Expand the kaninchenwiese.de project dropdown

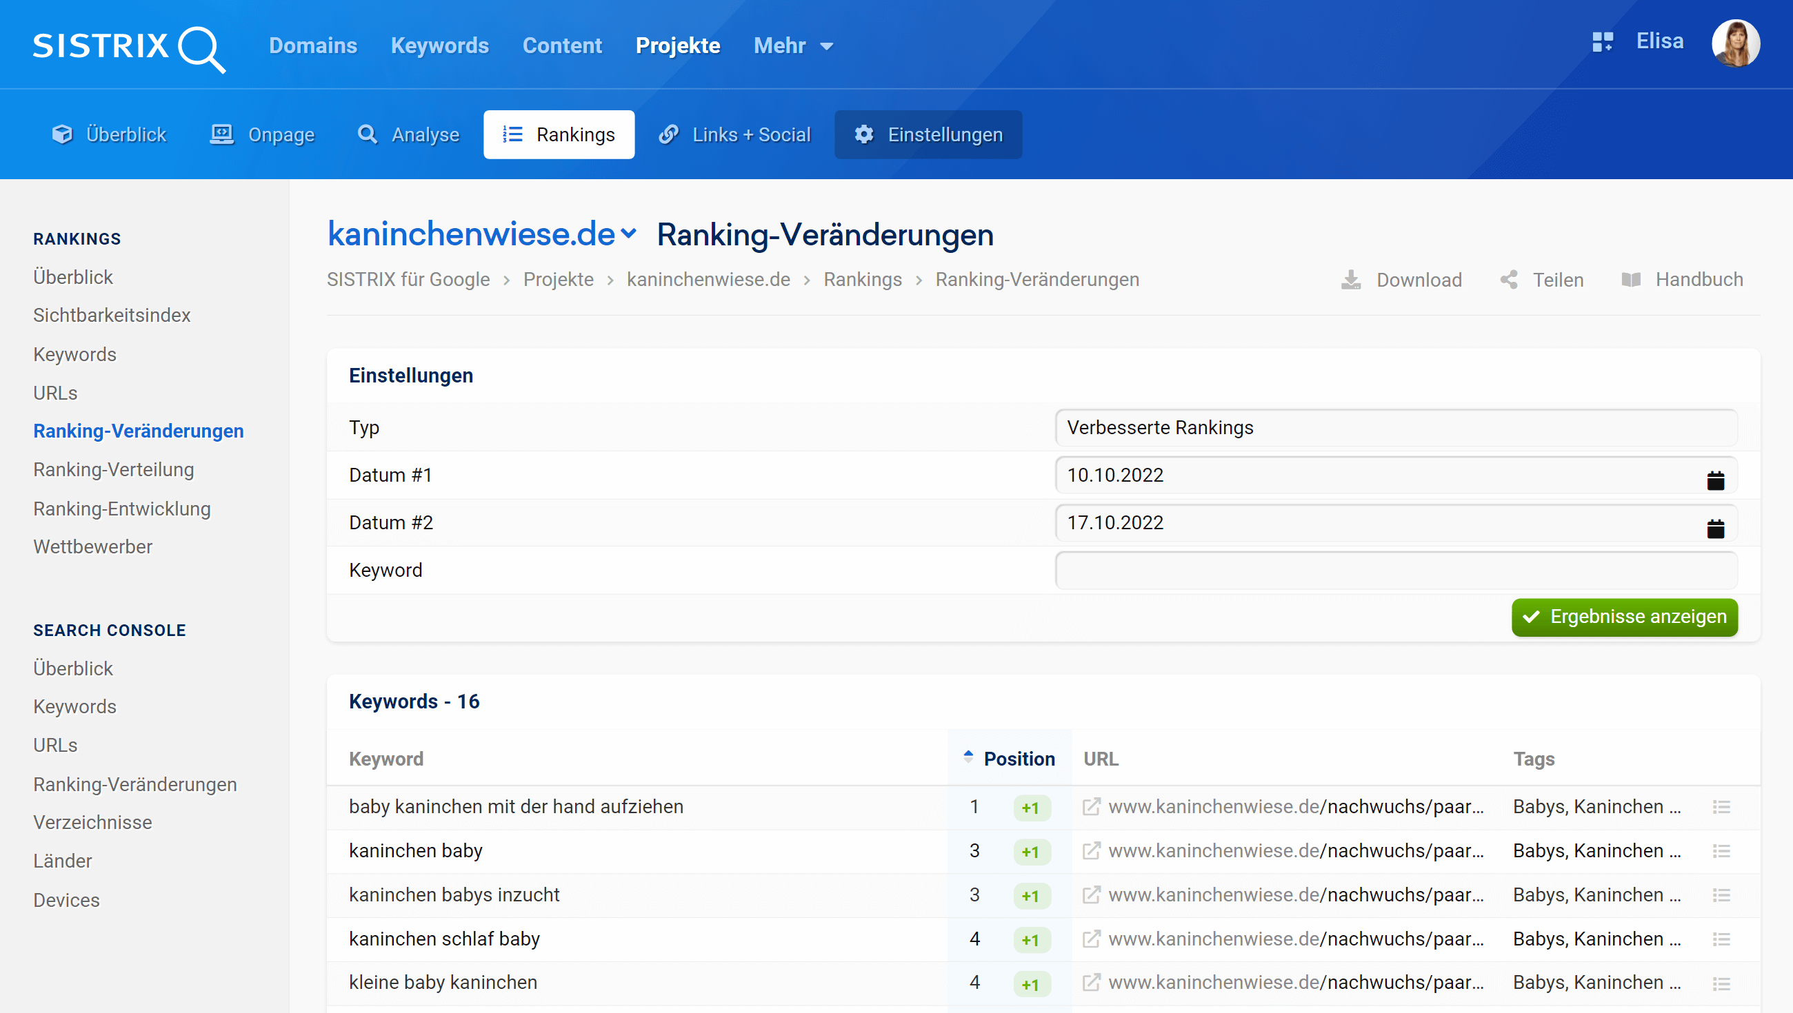628,234
